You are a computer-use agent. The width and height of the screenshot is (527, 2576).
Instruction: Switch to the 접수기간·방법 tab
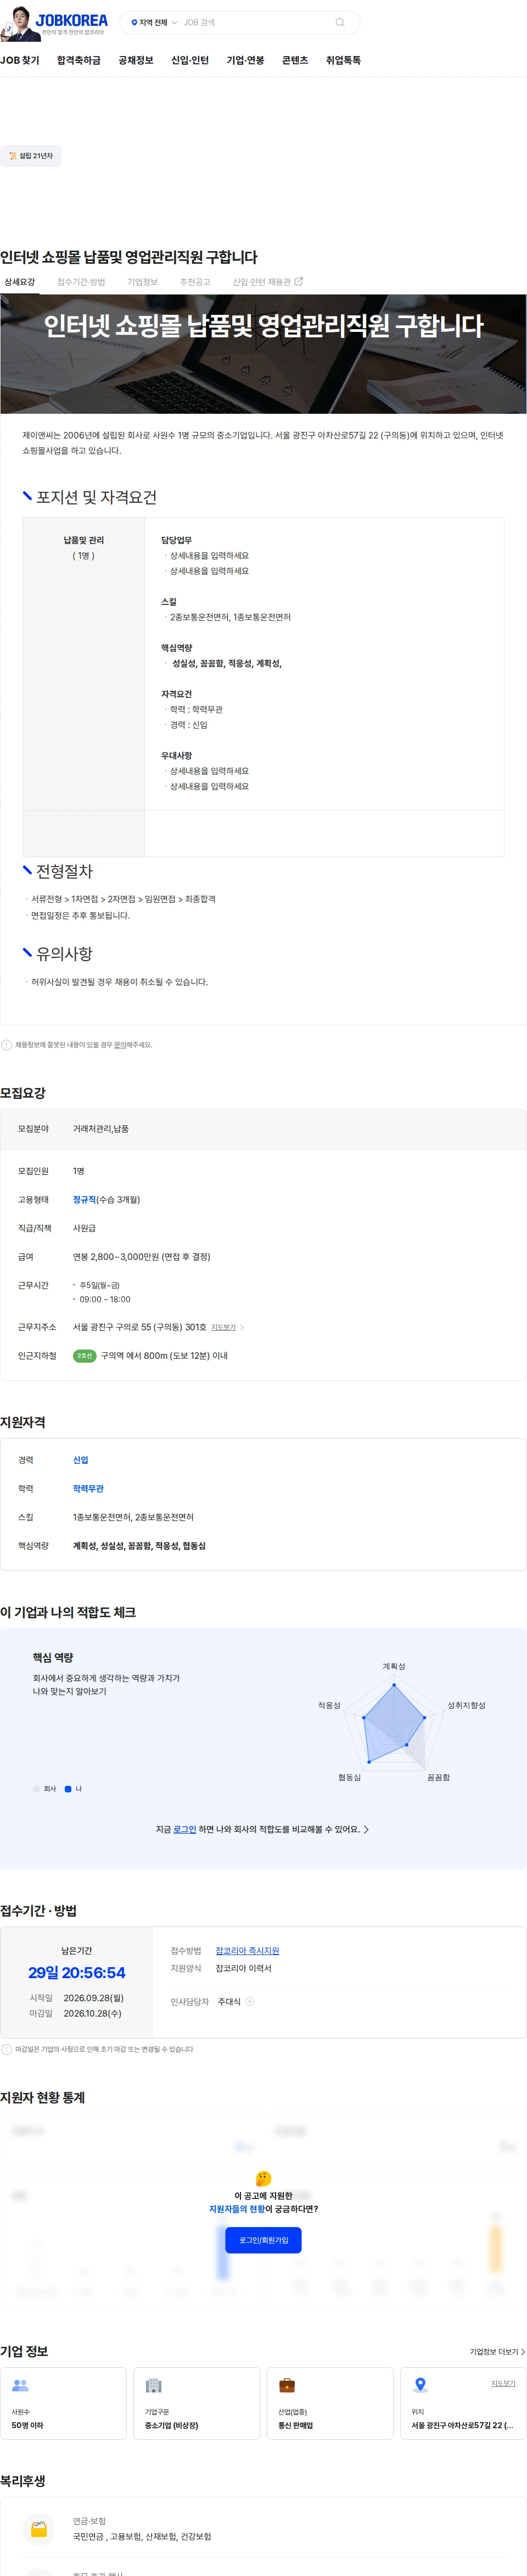click(x=81, y=283)
